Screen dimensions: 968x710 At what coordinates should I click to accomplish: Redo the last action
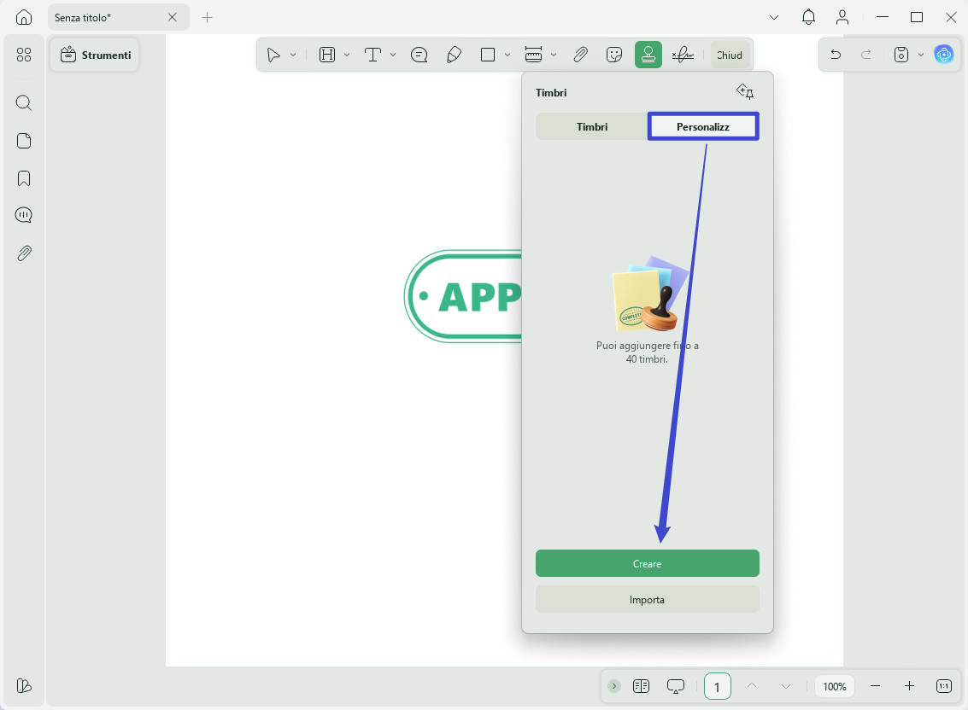pyautogui.click(x=866, y=55)
